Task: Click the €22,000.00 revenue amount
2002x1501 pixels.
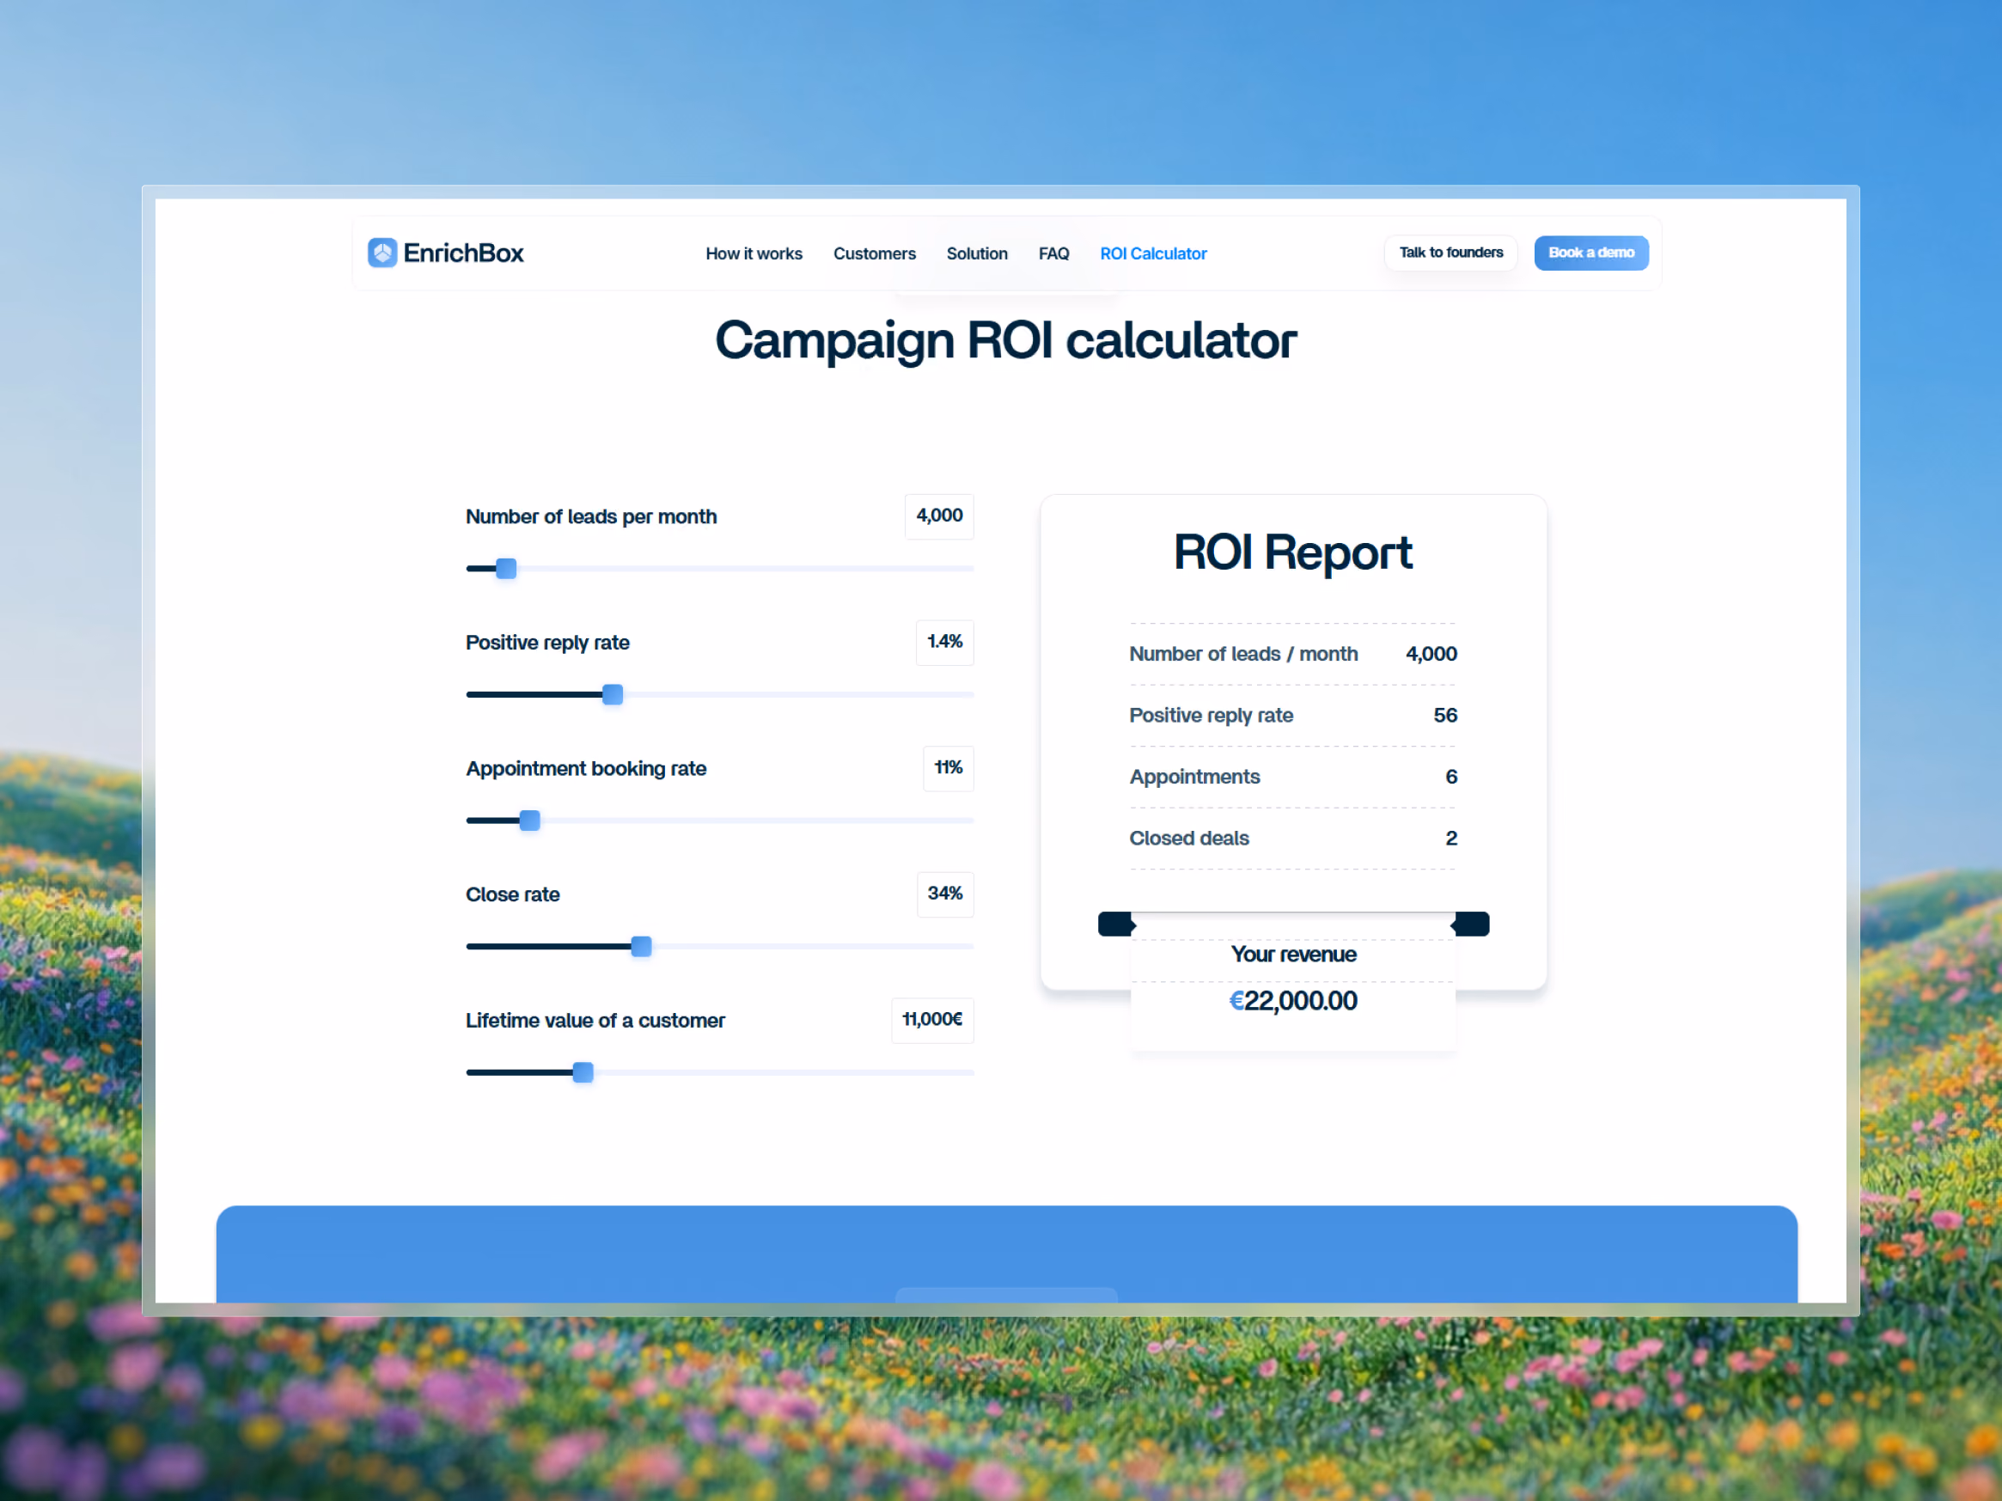Action: point(1293,1000)
